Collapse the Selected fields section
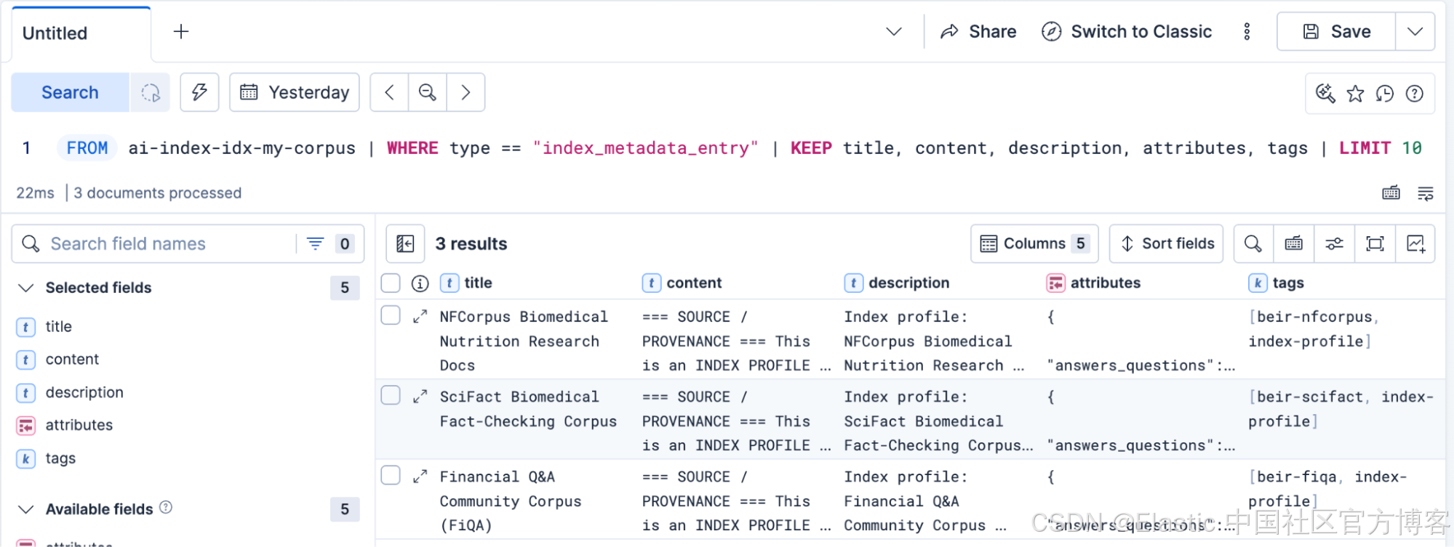The image size is (1454, 547). [26, 288]
